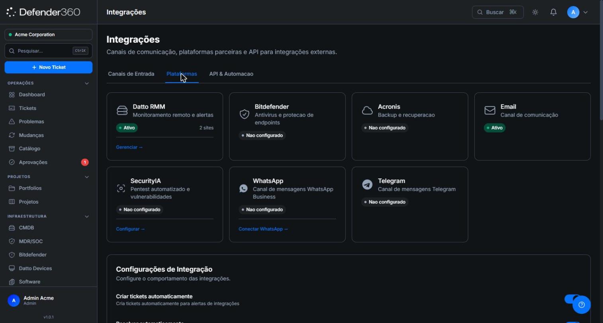
Task: Click the Defender360 logo
Action: (x=43, y=12)
